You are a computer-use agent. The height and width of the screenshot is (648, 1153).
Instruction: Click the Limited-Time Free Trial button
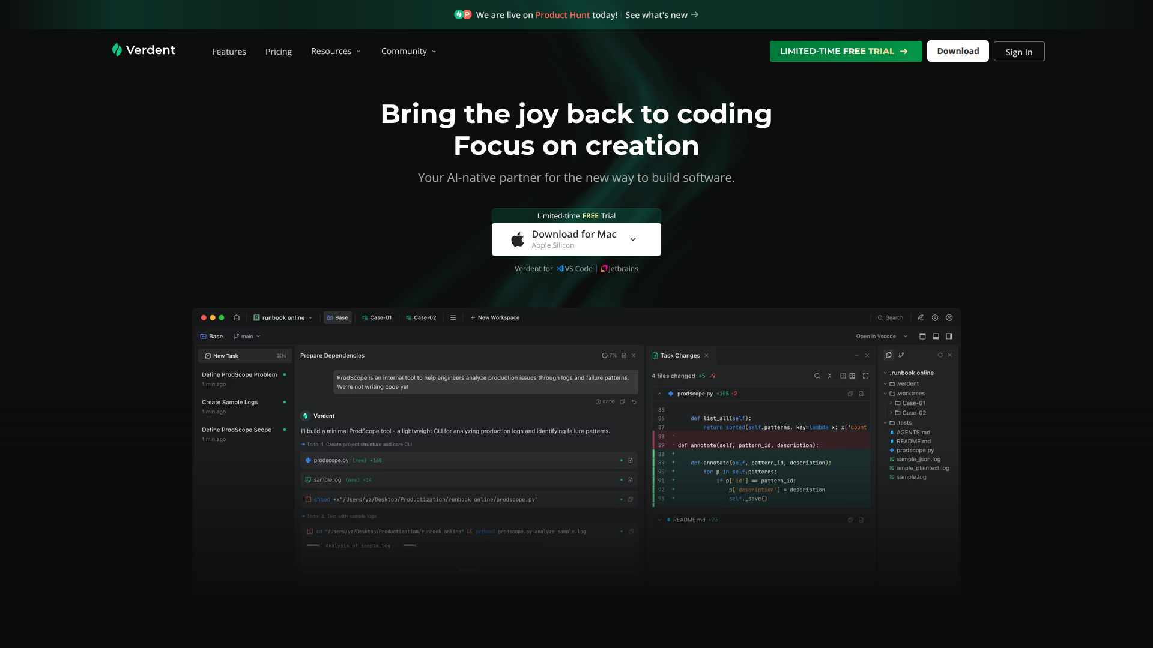[846, 51]
